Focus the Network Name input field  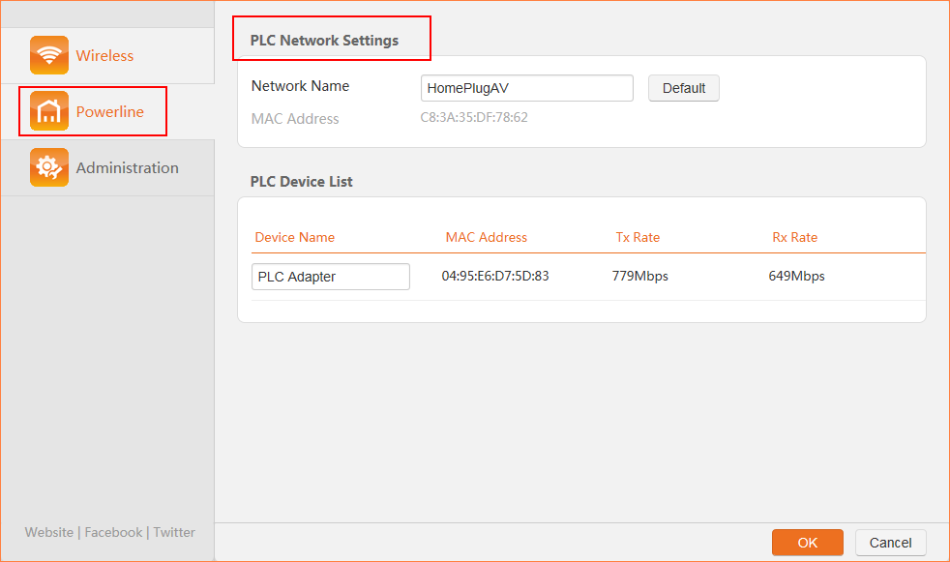tap(526, 88)
